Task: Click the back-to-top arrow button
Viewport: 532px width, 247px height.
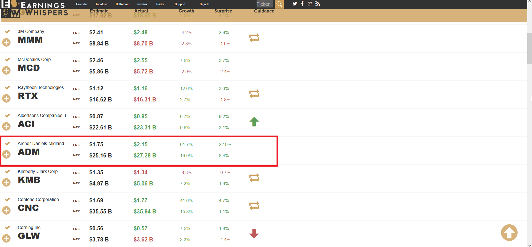Action: coord(509,233)
